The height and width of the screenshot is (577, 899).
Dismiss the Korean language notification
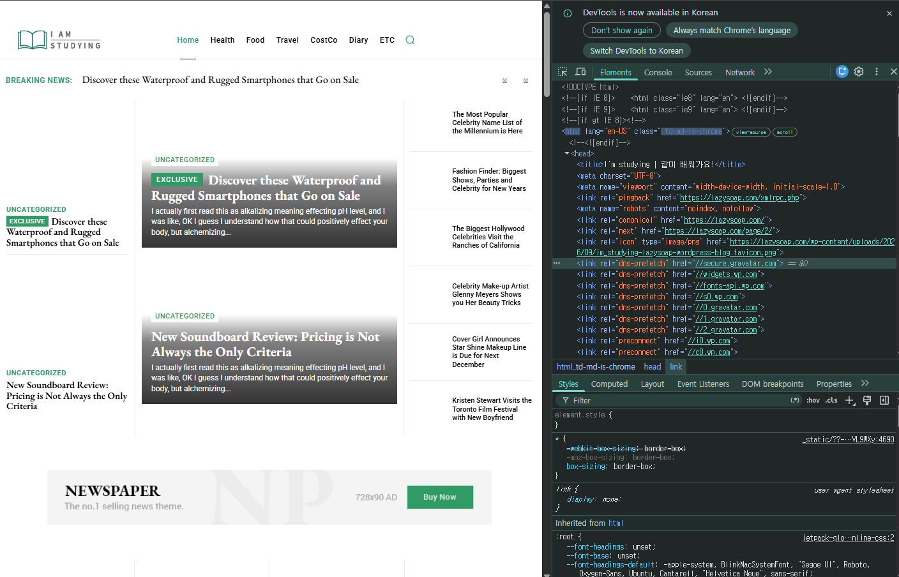click(x=889, y=13)
